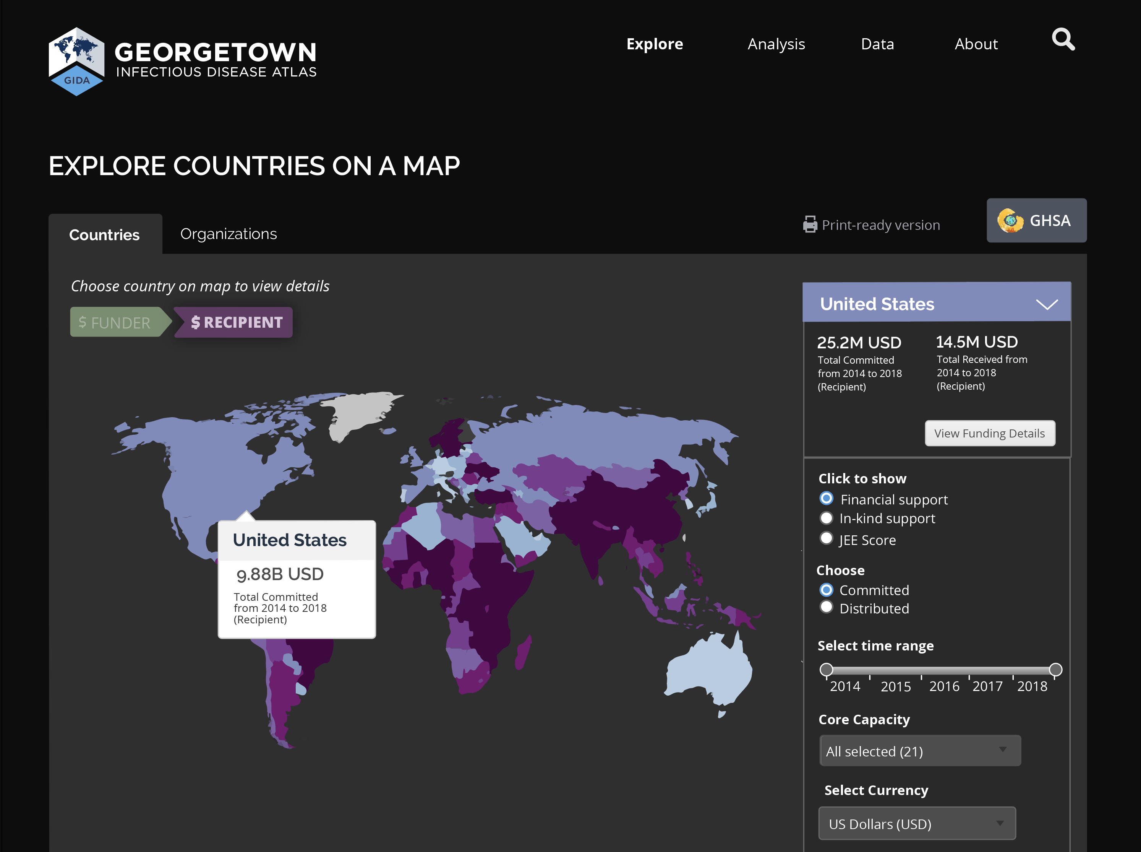Click the printer icon beside Print-ready version
Screen dimensions: 1141x852
(x=810, y=224)
